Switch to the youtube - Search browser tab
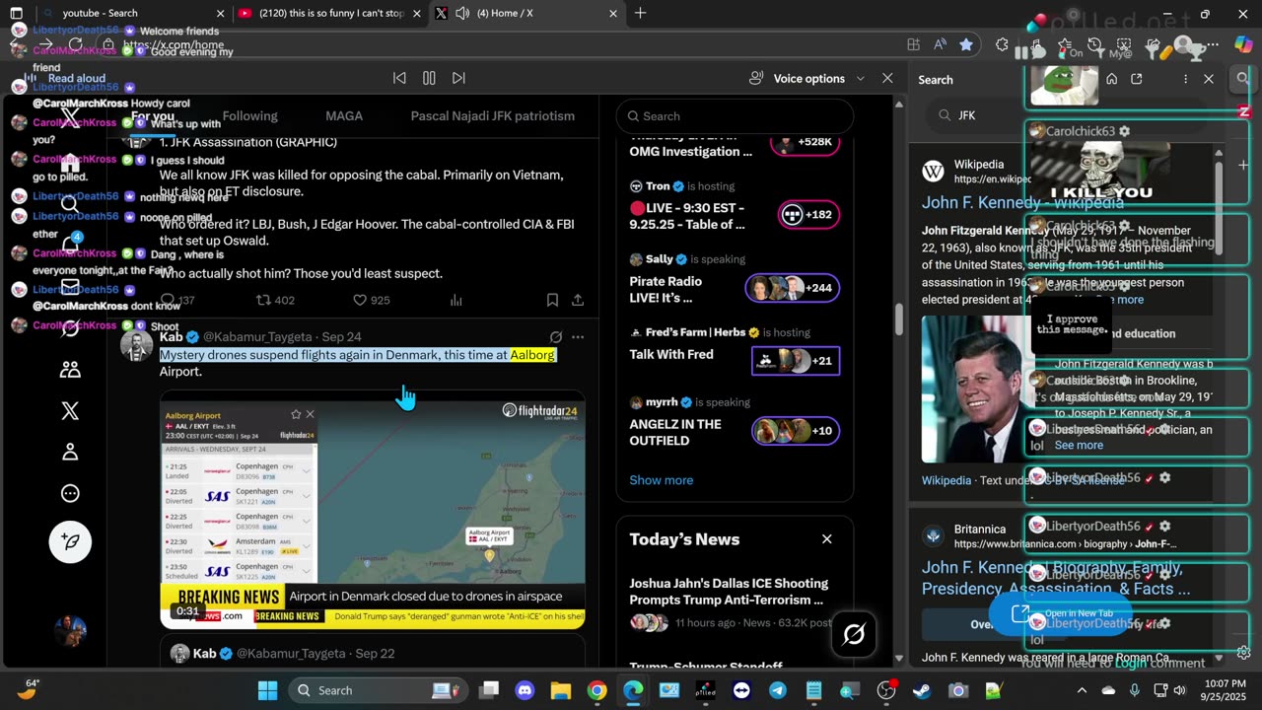The image size is (1262, 710). pyautogui.click(x=99, y=14)
